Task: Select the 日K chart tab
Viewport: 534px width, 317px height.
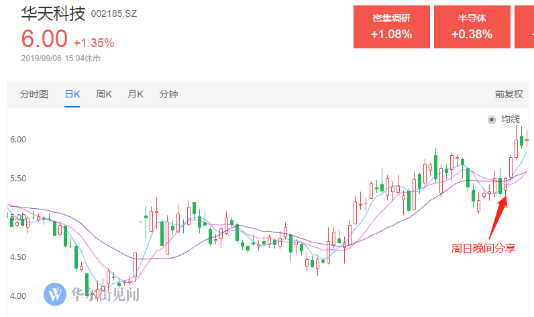Action: (72, 94)
